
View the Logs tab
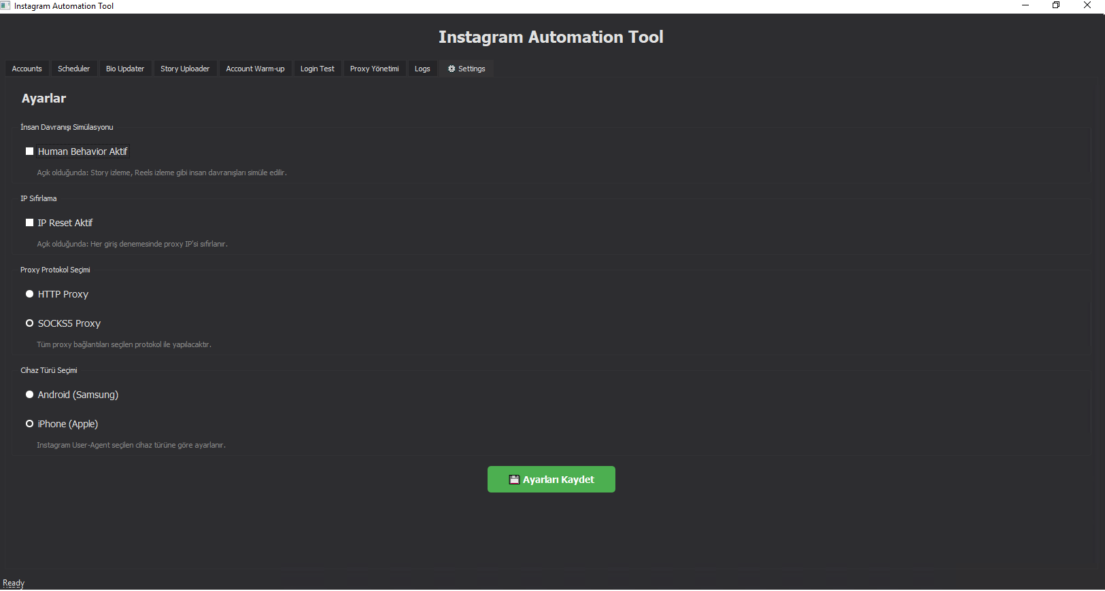[x=422, y=69]
